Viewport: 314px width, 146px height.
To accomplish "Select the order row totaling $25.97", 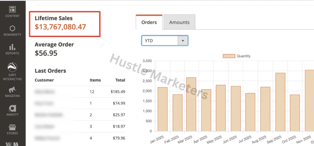I will coord(80,115).
